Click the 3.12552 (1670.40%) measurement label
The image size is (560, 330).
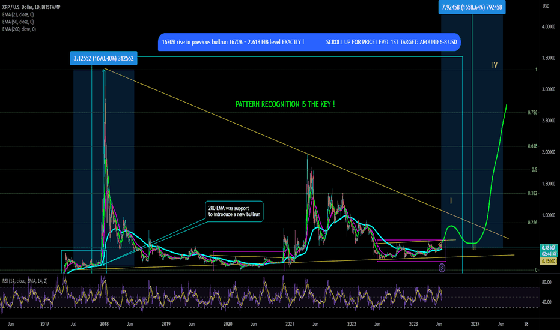103,59
